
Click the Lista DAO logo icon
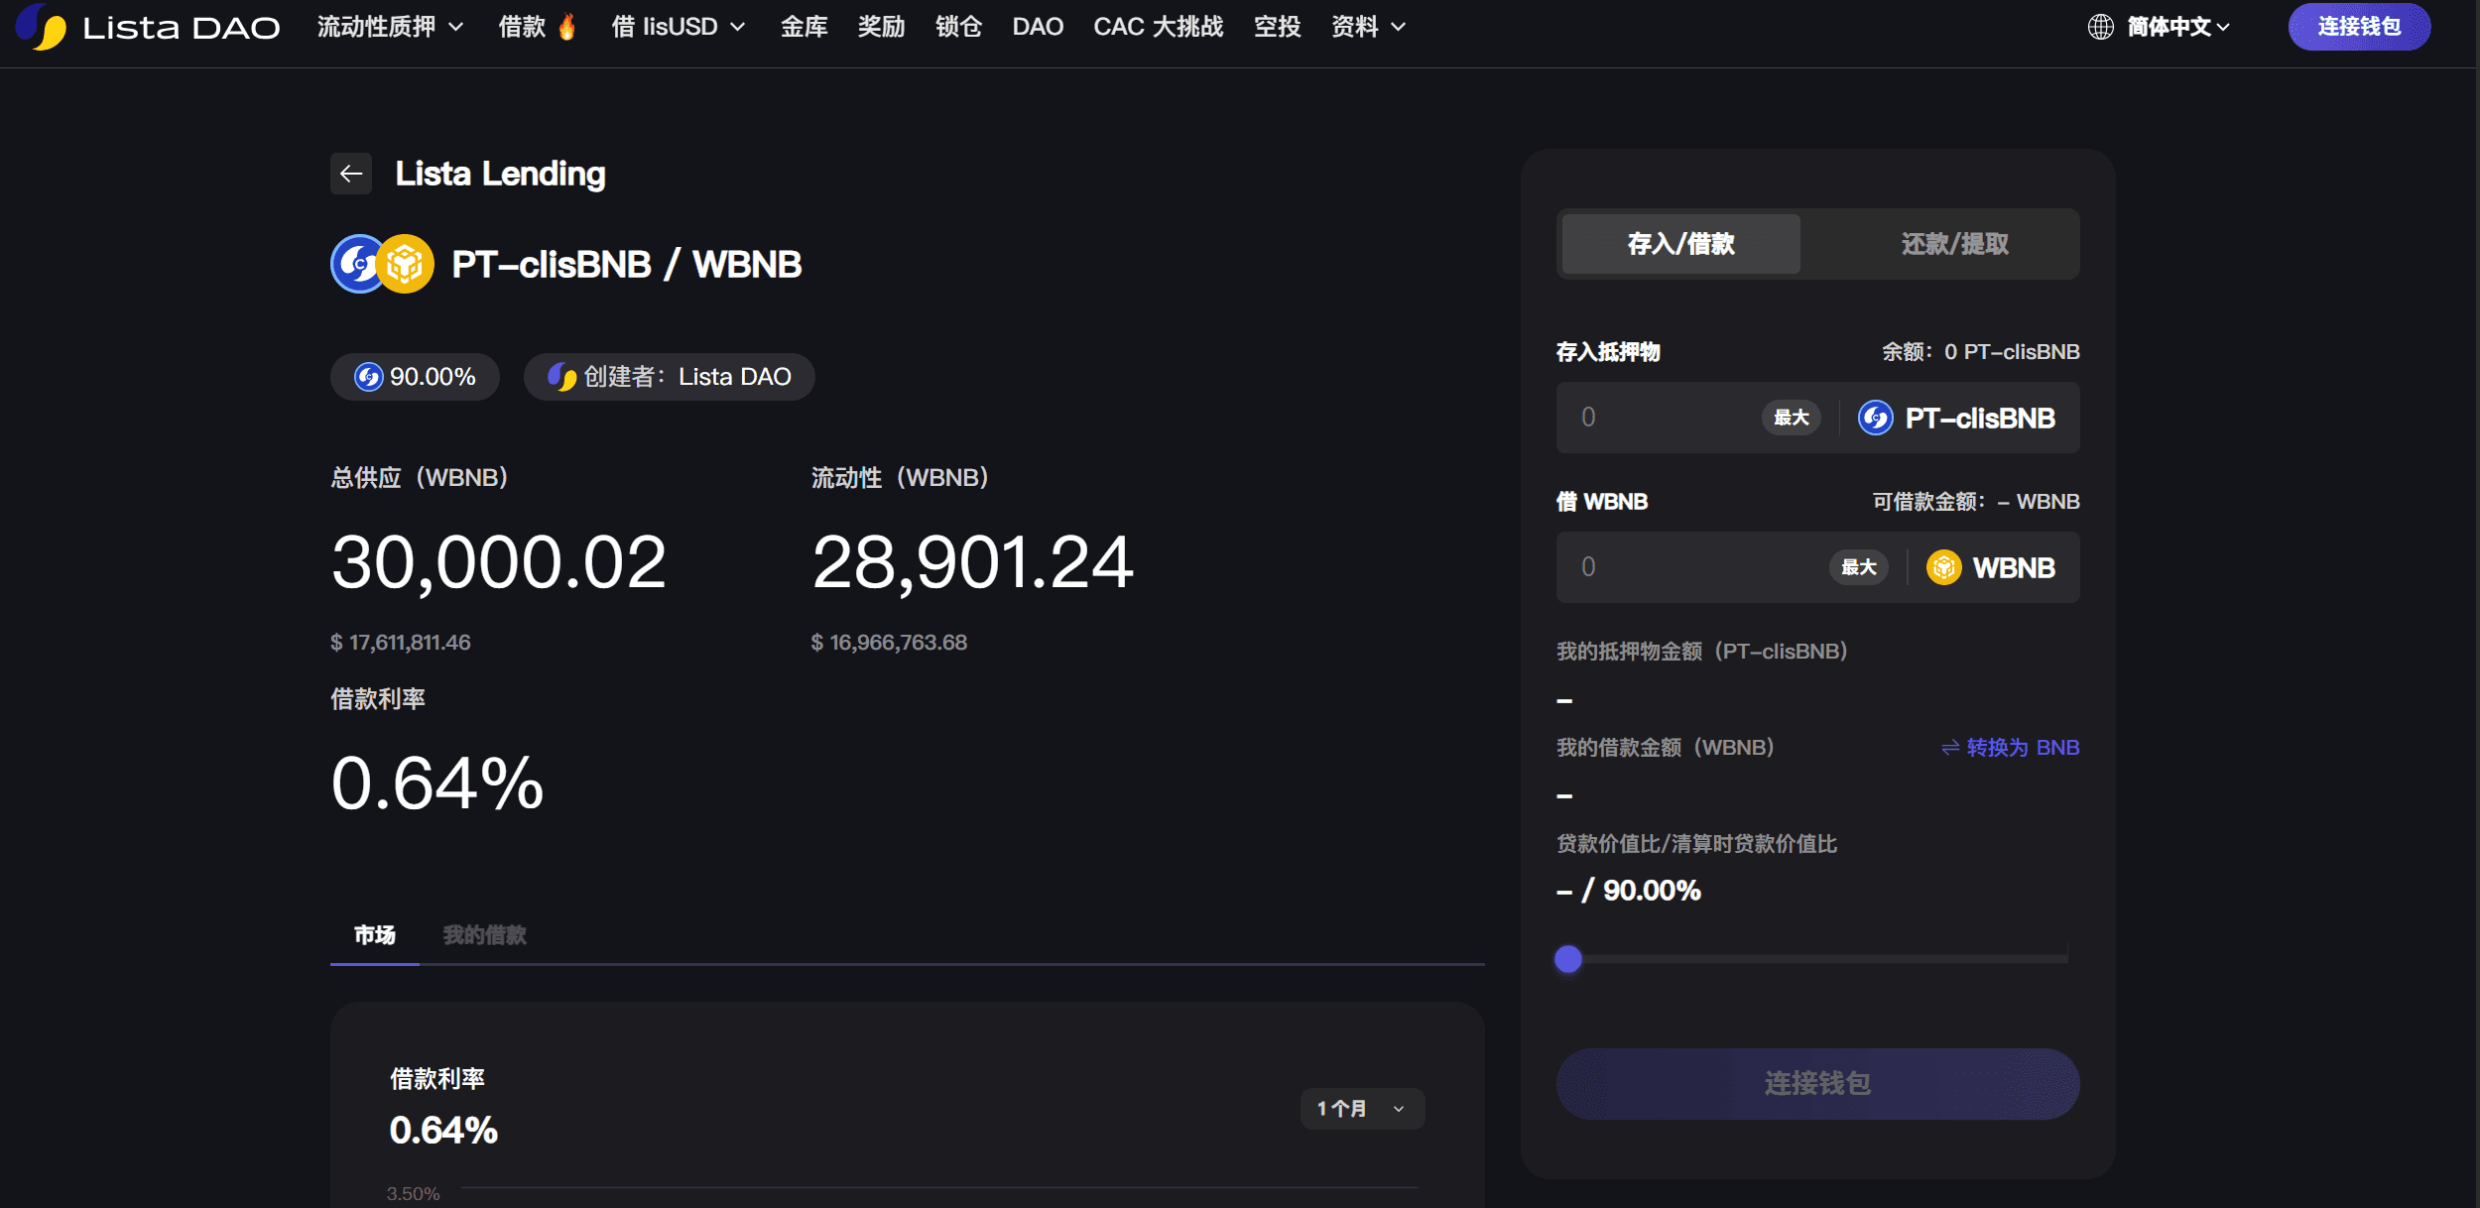pos(42,27)
